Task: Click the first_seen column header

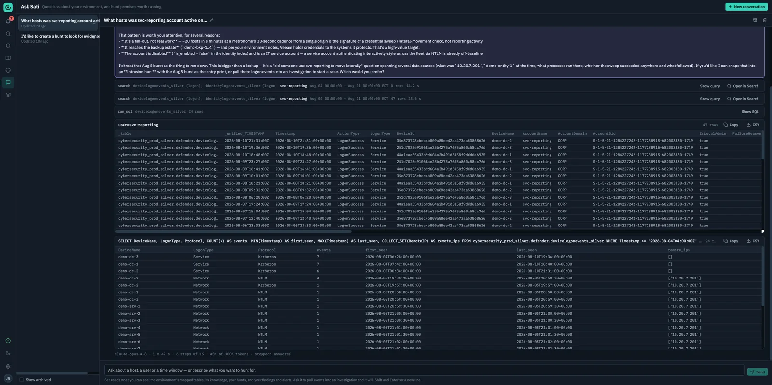Action: 376,250
